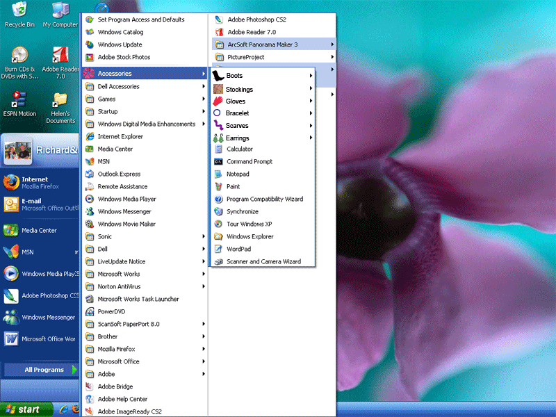Click the Adobe Bridge icon
This screenshot has width=556, height=417.
(x=90, y=386)
